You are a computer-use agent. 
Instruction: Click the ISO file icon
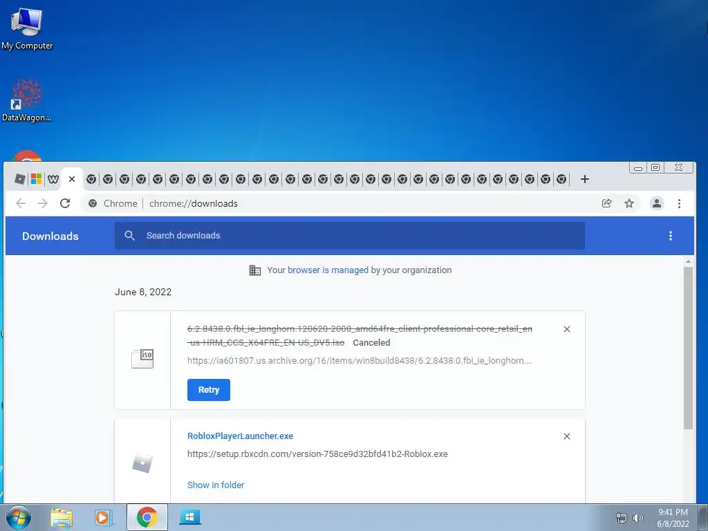142,359
